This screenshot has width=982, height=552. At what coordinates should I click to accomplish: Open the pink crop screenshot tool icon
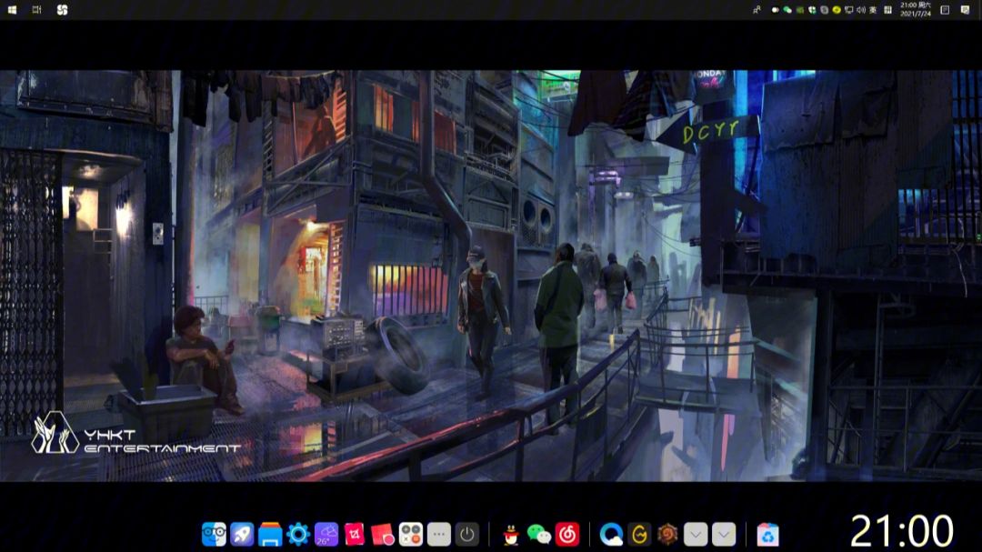click(x=355, y=535)
